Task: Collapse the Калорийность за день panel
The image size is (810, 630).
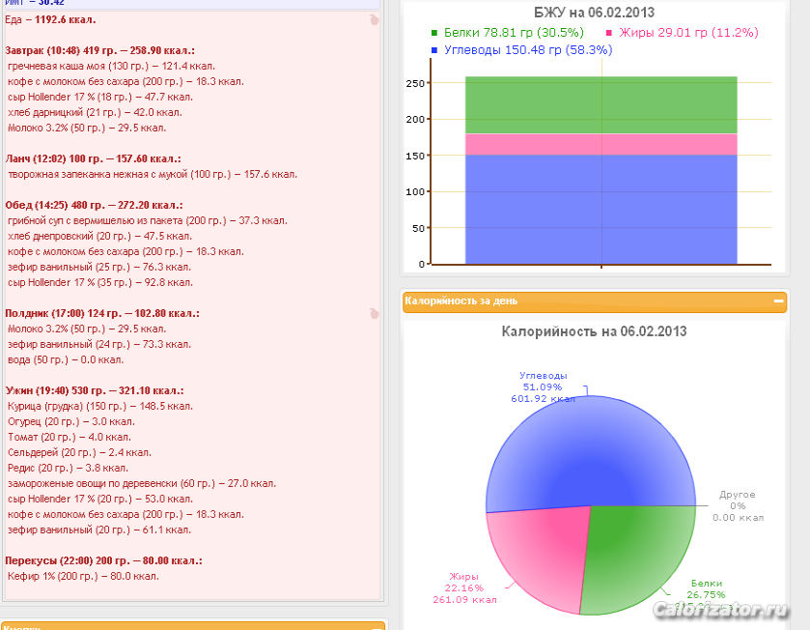Action: [x=778, y=301]
